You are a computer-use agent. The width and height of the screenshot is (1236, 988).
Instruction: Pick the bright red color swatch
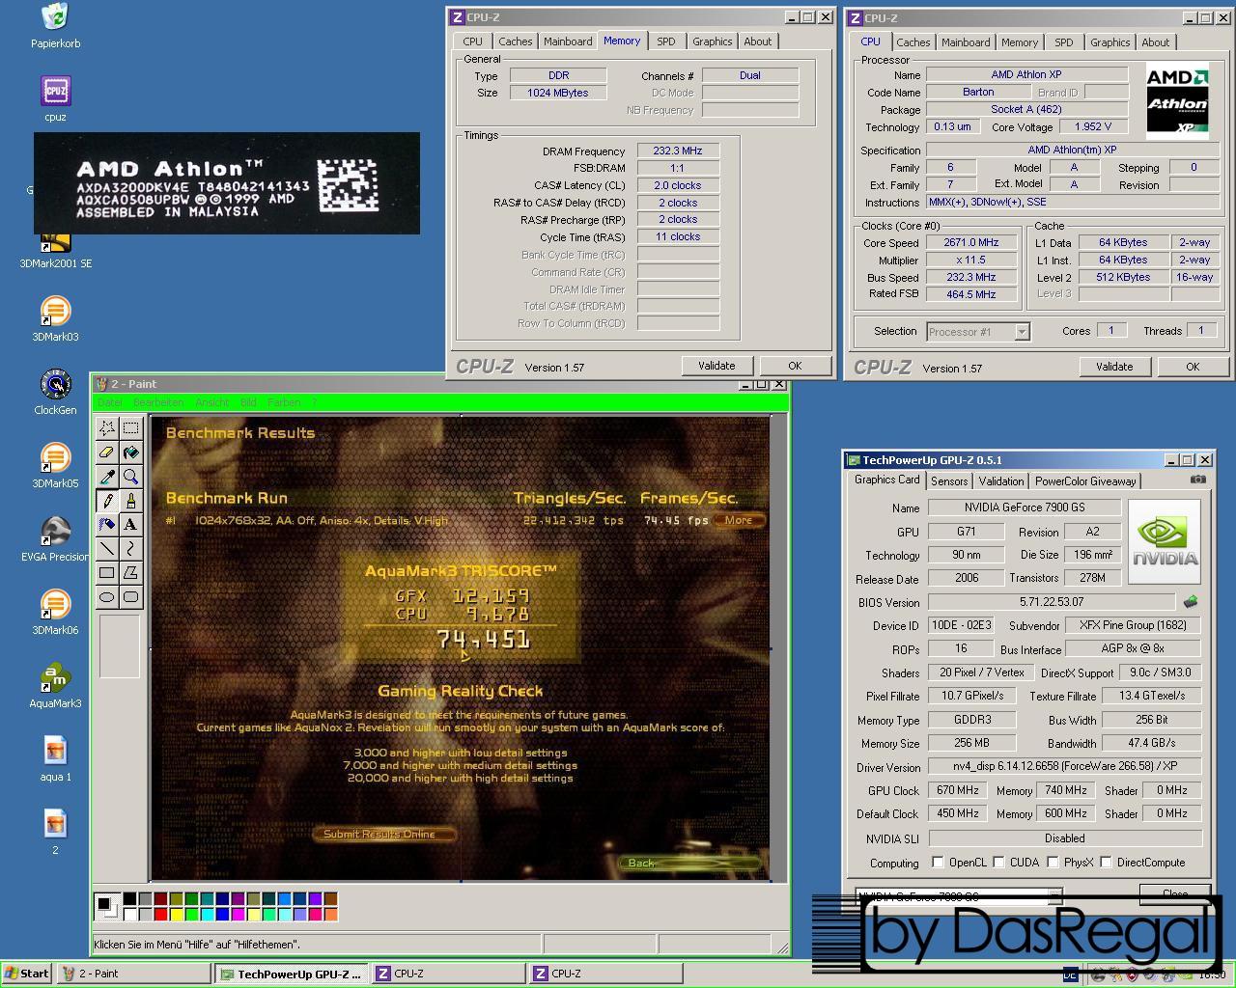pos(160,914)
